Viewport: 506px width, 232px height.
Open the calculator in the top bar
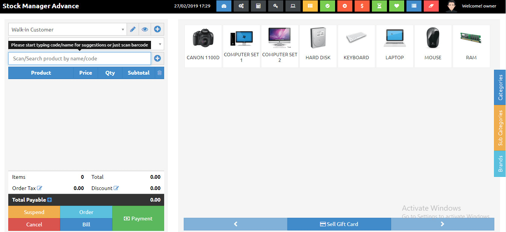point(258,6)
